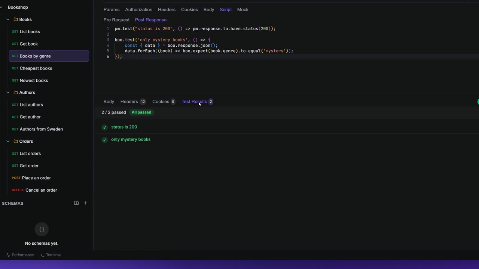Click the Bookshop collection name
The image size is (479, 269).
pyautogui.click(x=18, y=7)
